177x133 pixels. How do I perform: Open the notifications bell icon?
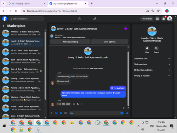tap(164, 19)
